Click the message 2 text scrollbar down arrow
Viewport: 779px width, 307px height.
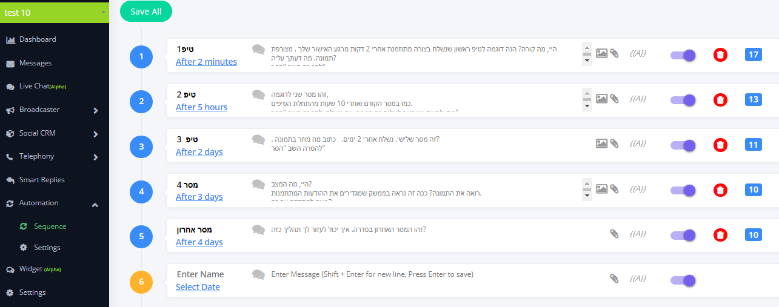point(586,106)
